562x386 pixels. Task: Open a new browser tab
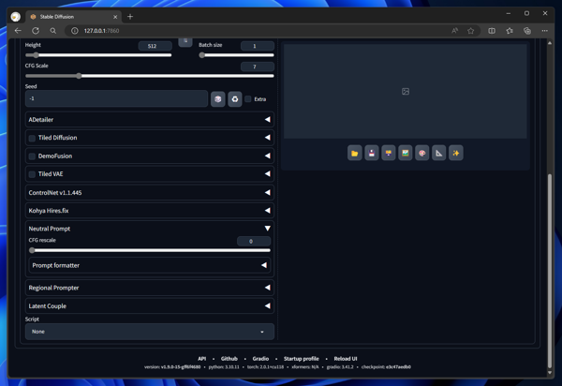[x=130, y=17]
